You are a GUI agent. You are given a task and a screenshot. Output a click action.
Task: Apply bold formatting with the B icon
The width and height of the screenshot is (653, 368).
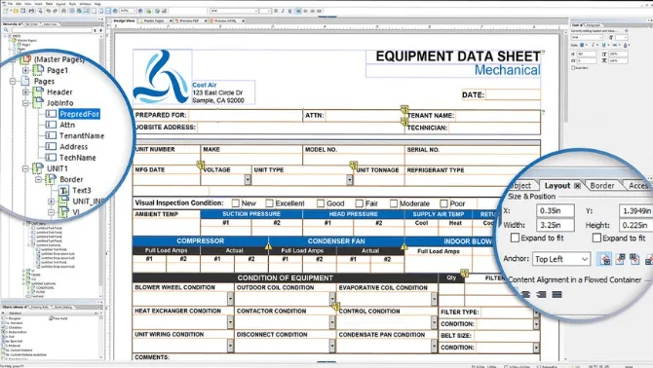coord(276,11)
